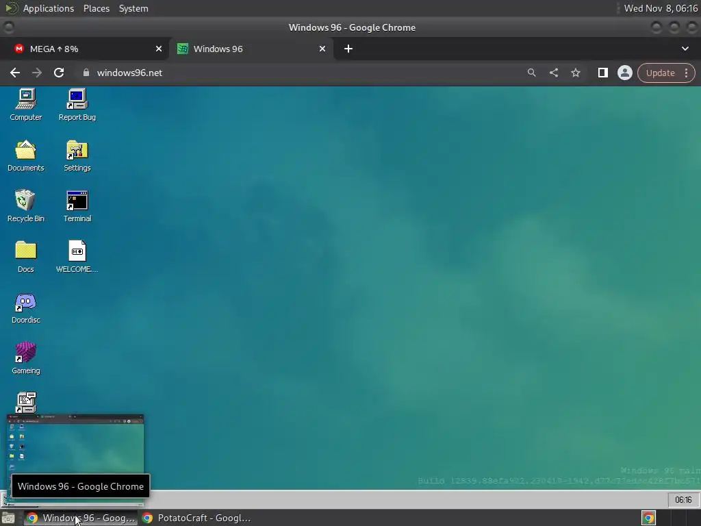Viewport: 701px width, 526px height.
Task: Select the PotatoCraft Chrome window in taskbar
Action: pyautogui.click(x=196, y=518)
